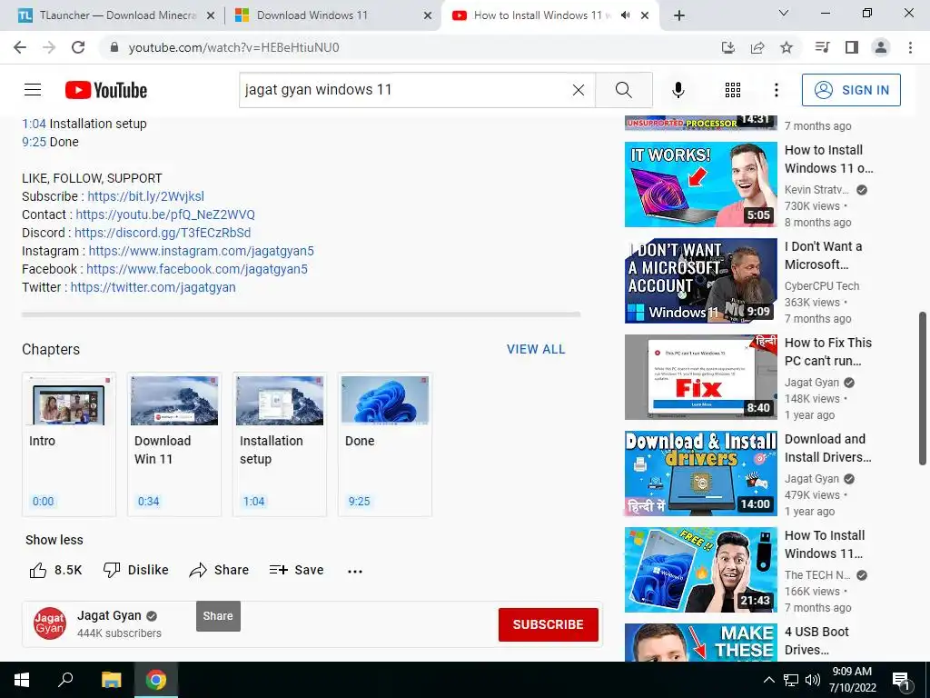Click the address bar URL
Screen dimensions: 930x698
233,47
